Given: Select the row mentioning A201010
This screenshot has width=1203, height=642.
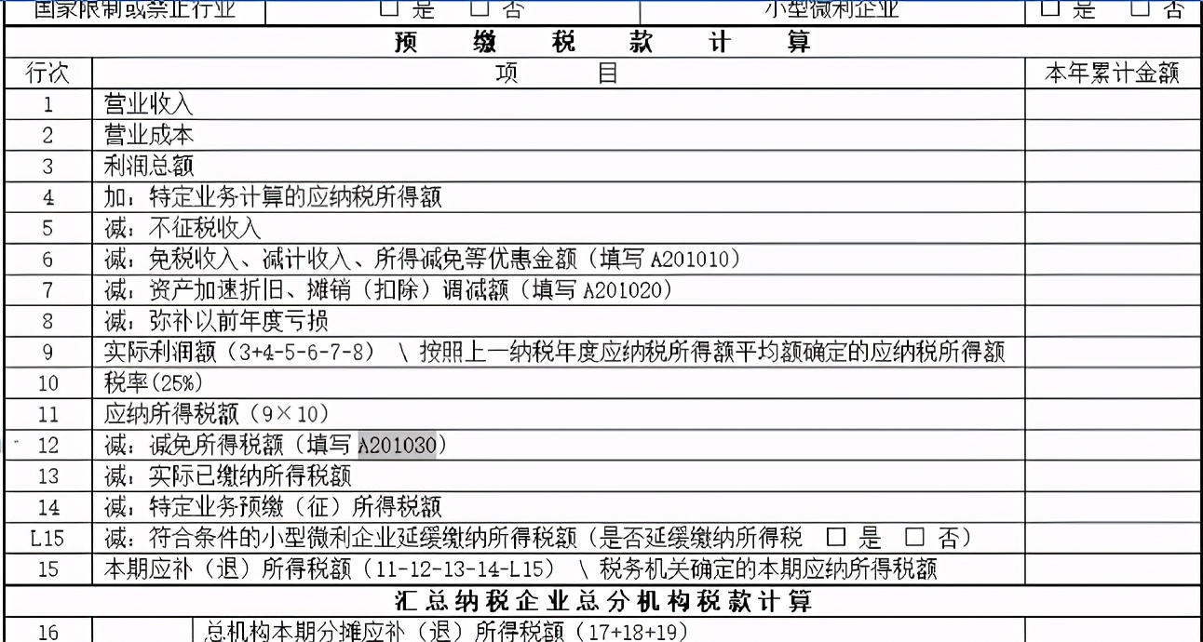Looking at the screenshot, I should pyautogui.click(x=558, y=259).
